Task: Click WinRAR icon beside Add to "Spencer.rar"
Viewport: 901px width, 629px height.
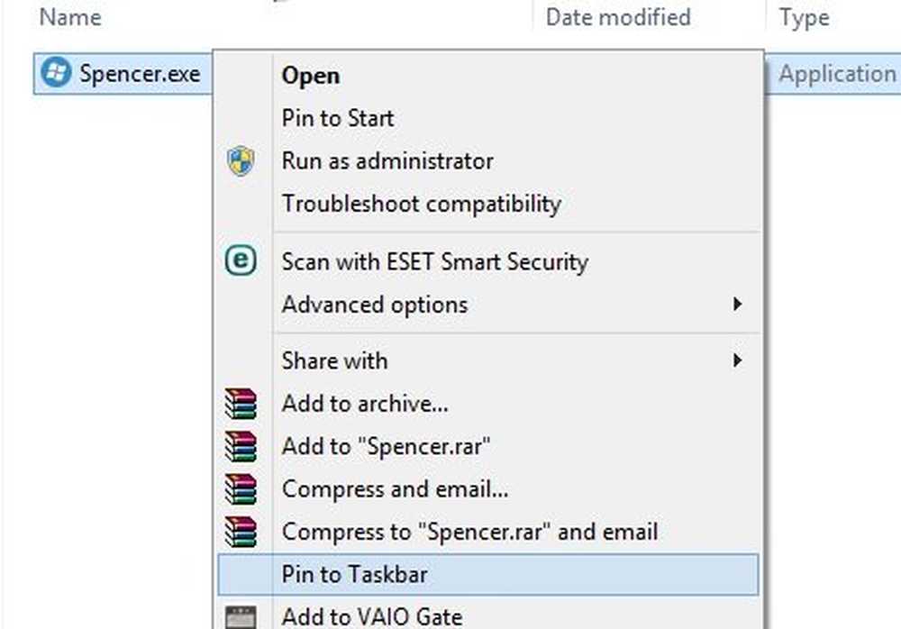Action: tap(241, 446)
